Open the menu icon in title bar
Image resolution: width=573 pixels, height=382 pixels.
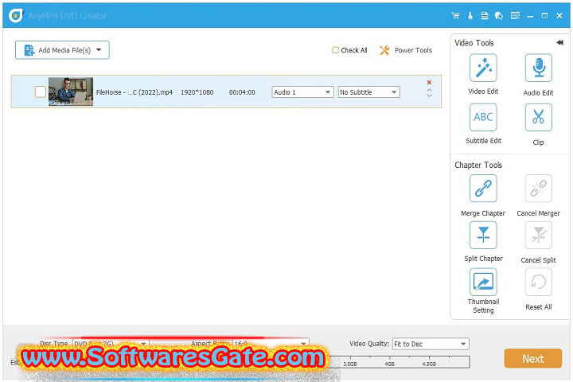point(515,16)
